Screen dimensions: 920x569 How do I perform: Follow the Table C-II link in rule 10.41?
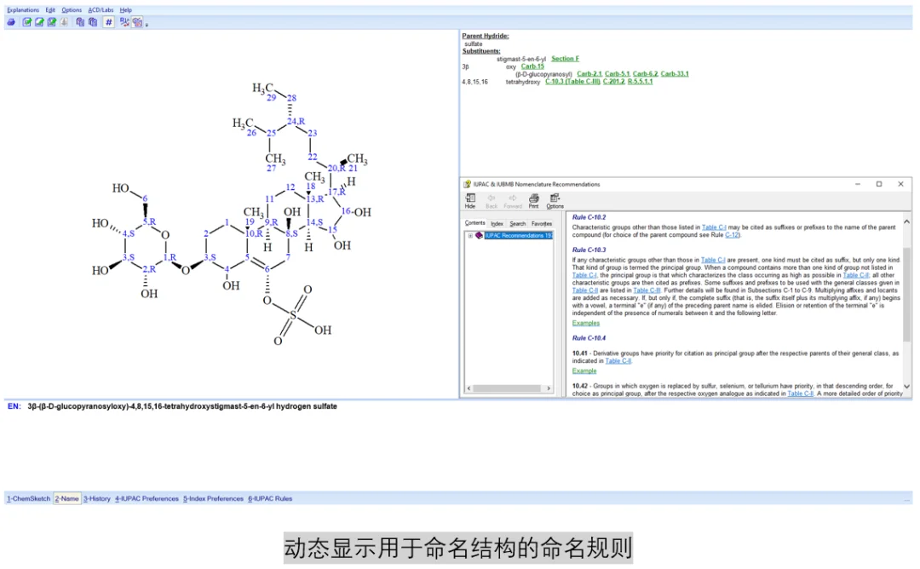click(x=618, y=361)
